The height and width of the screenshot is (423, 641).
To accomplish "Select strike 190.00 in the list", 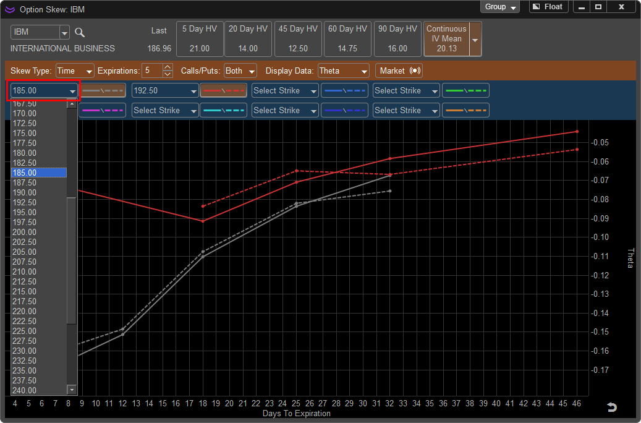I will click(39, 192).
